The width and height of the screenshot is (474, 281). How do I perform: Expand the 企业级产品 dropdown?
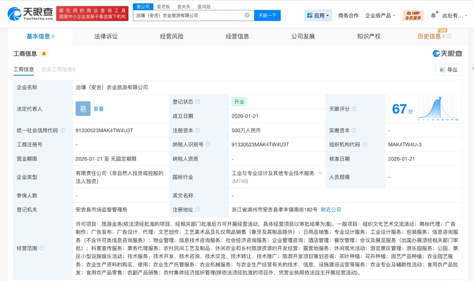[x=380, y=16]
